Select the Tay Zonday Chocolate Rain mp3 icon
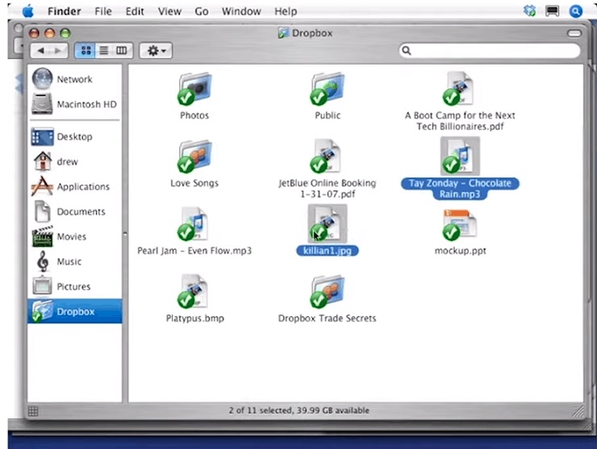The width and height of the screenshot is (597, 449). coord(460,156)
